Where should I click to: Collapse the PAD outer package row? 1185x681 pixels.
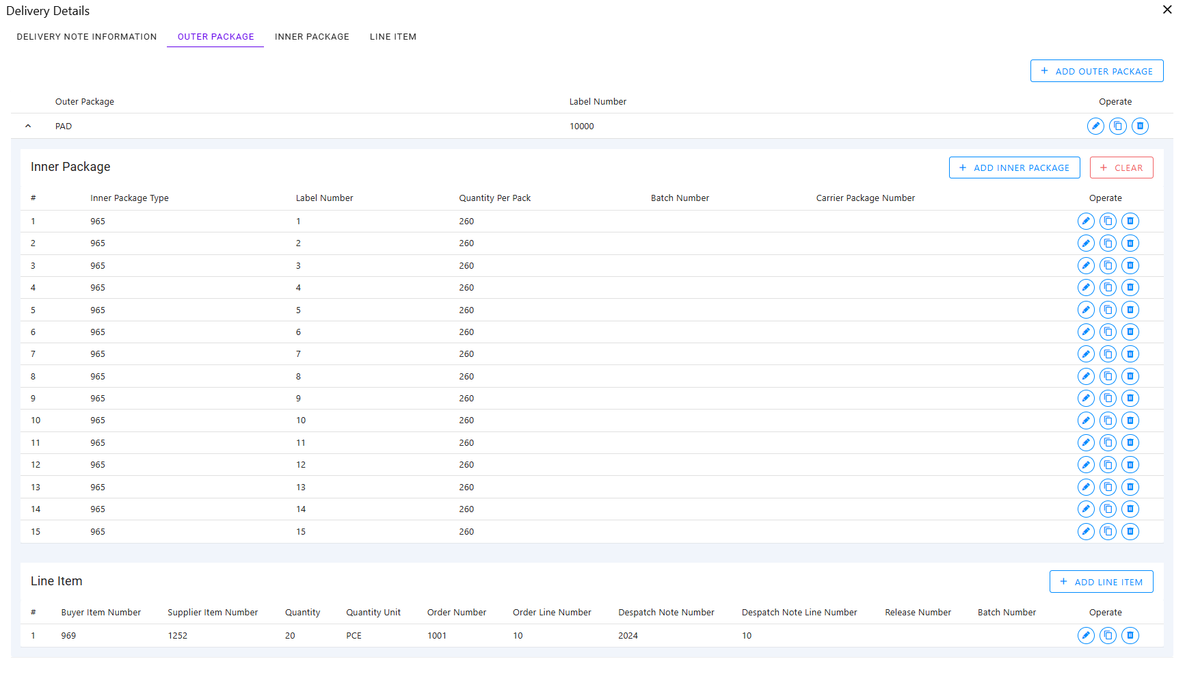click(x=28, y=126)
